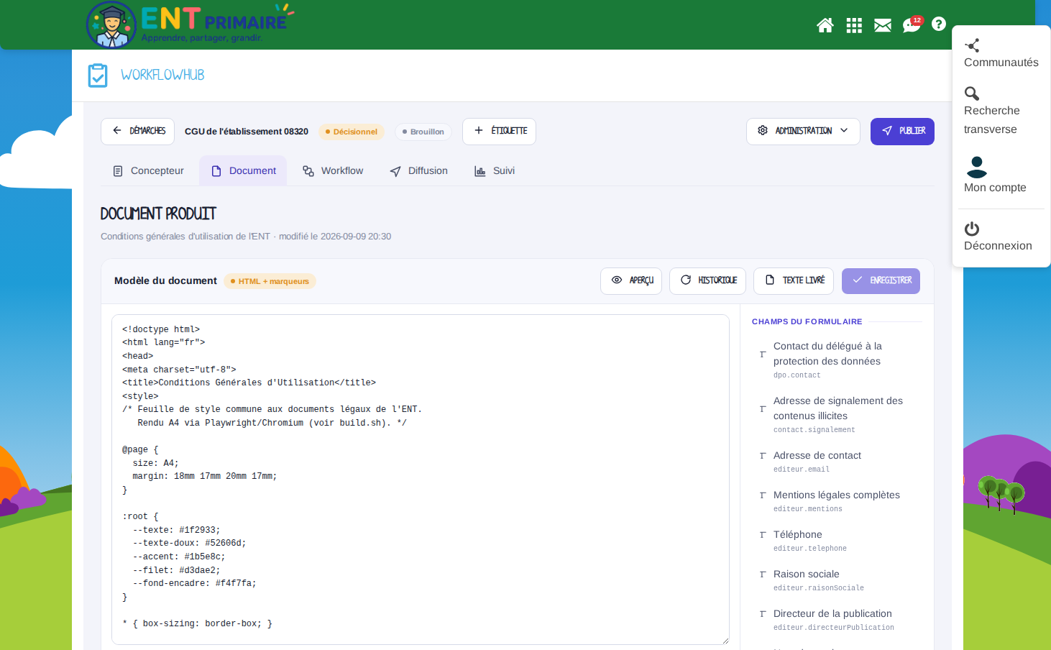
Task: Insert the Adresse de contact field
Action: [x=837, y=462]
